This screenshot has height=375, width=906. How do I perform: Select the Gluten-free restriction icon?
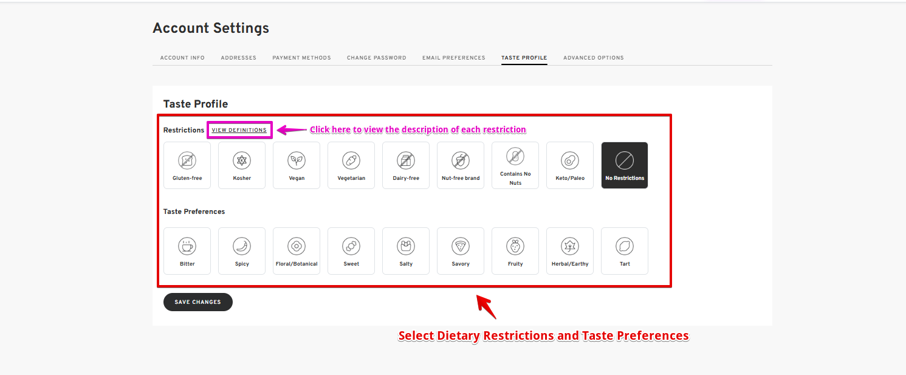point(187,160)
